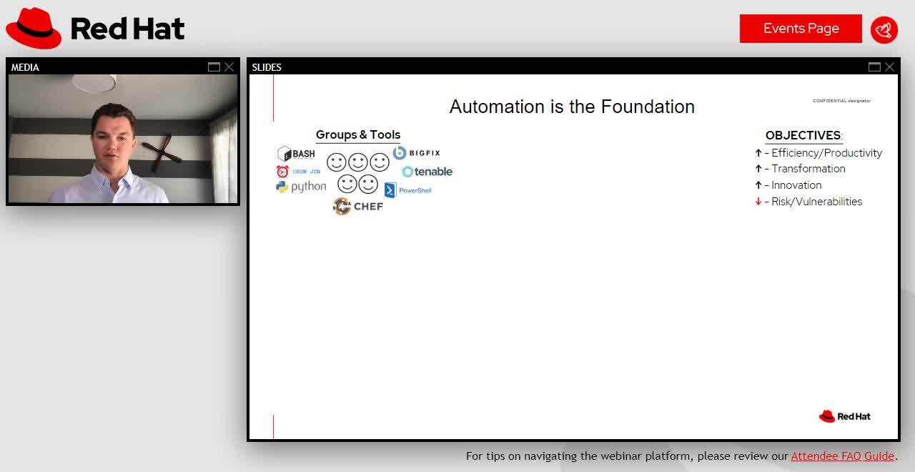Select the MEDIA panel title bar
Image resolution: width=915 pixels, height=472 pixels.
coord(107,67)
